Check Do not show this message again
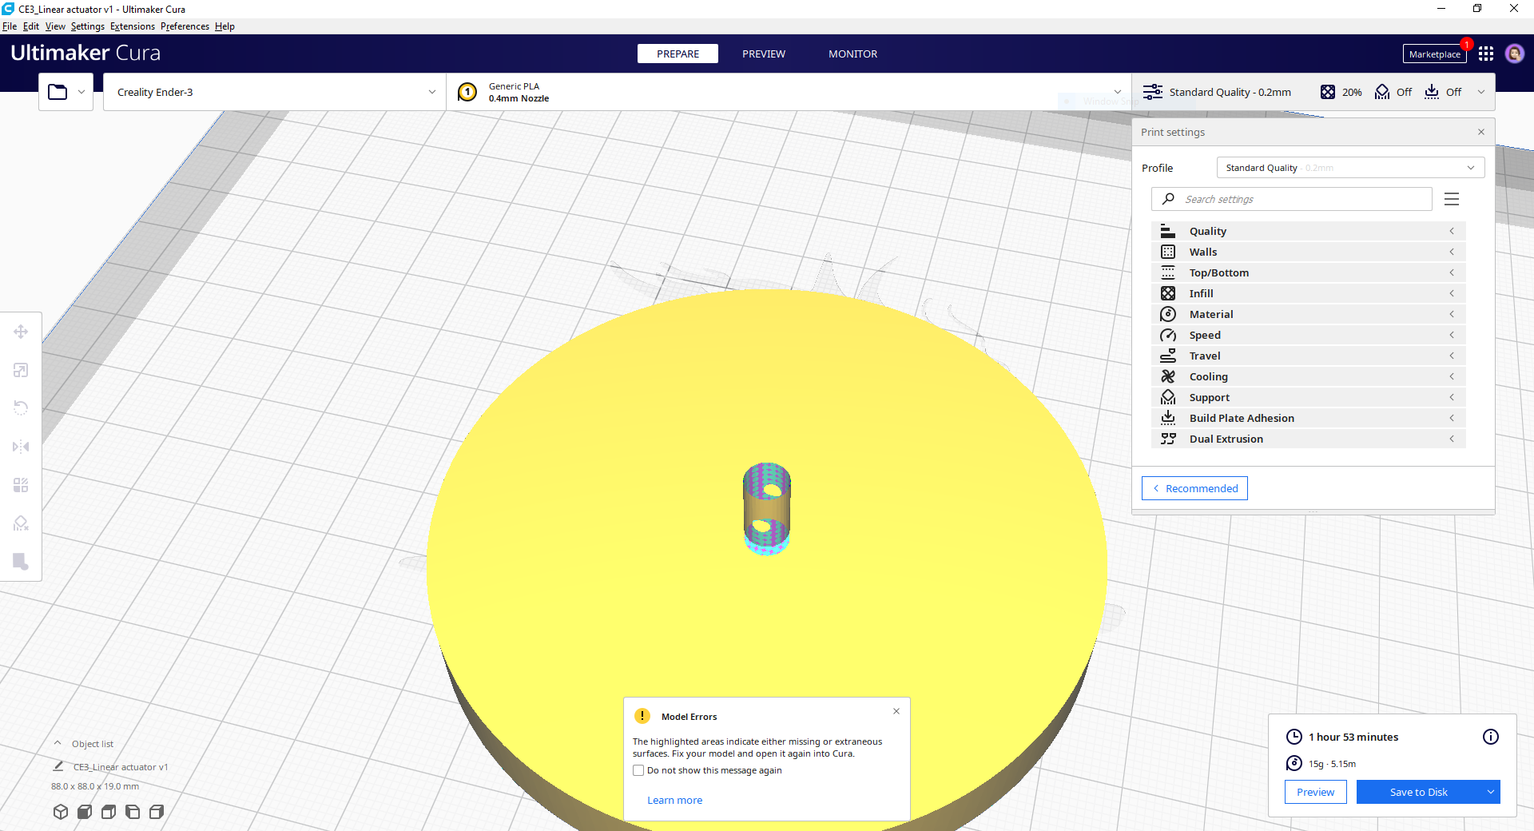1534x831 pixels. (638, 769)
